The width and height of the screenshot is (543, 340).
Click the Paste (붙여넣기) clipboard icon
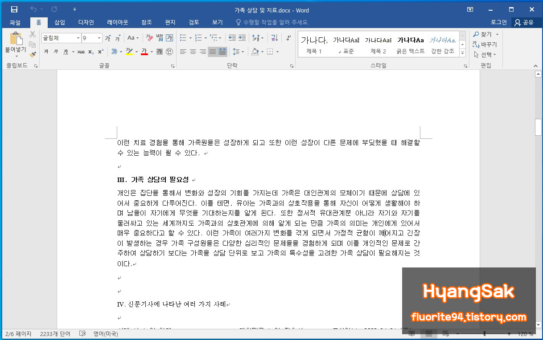click(x=16, y=39)
